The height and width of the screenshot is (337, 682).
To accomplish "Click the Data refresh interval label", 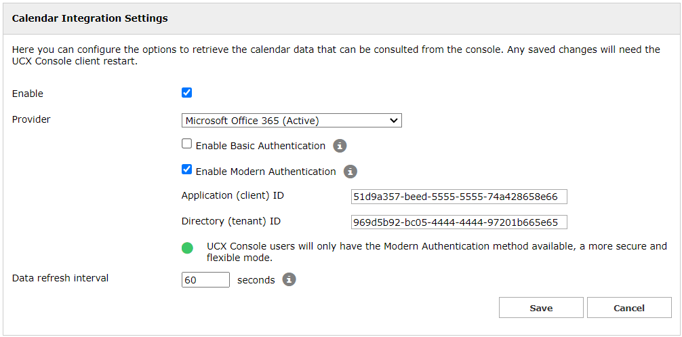I will click(x=60, y=278).
